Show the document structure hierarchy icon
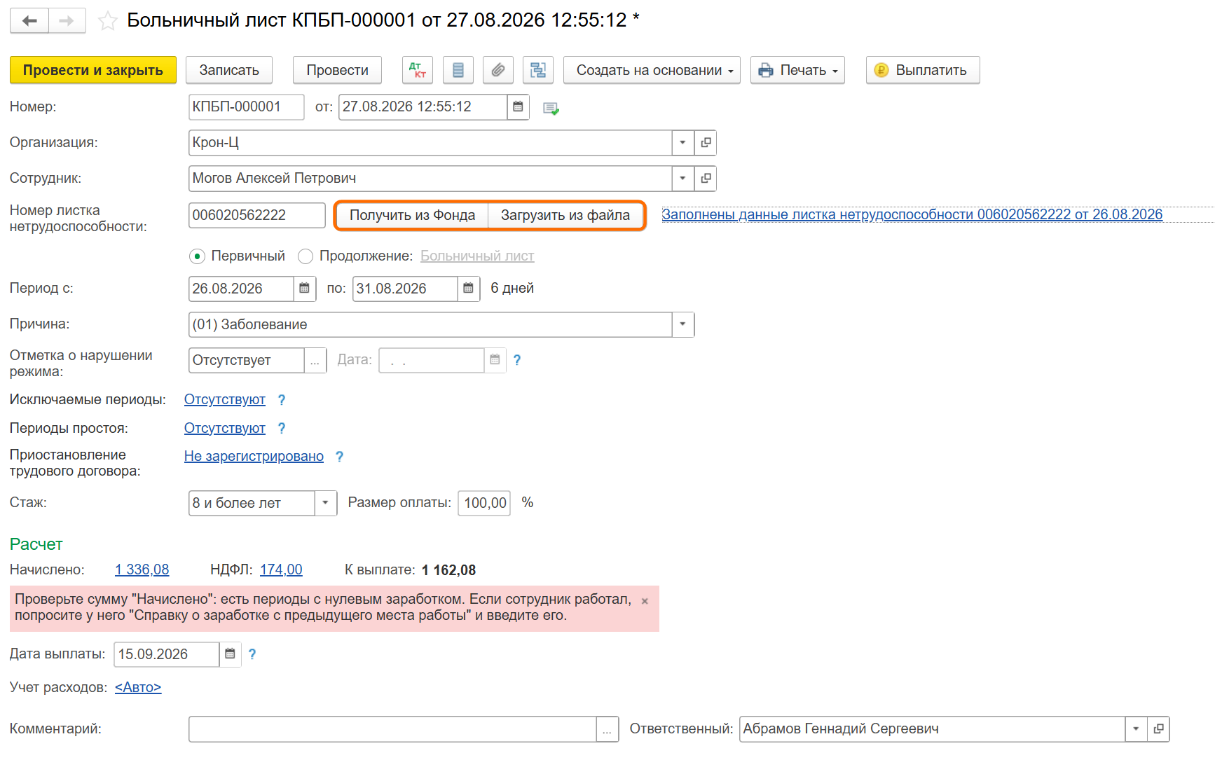Viewport: 1215px width, 760px height. (x=538, y=70)
